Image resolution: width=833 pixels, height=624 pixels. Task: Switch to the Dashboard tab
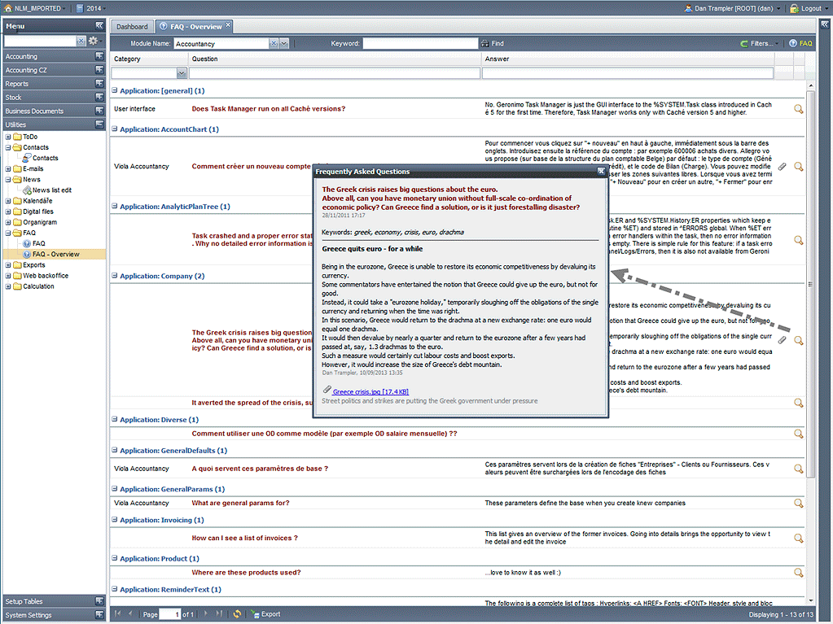(x=132, y=27)
